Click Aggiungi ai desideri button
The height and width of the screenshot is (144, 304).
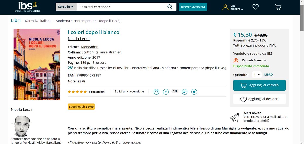259,99
